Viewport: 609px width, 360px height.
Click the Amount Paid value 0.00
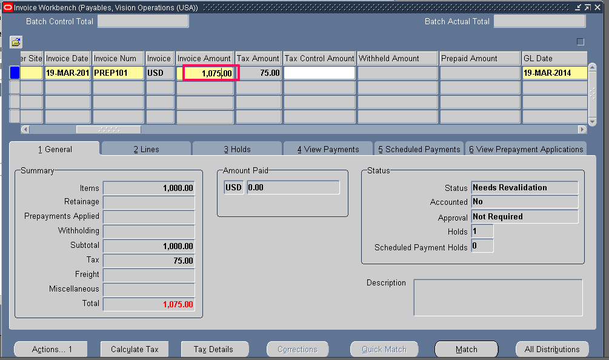click(293, 187)
